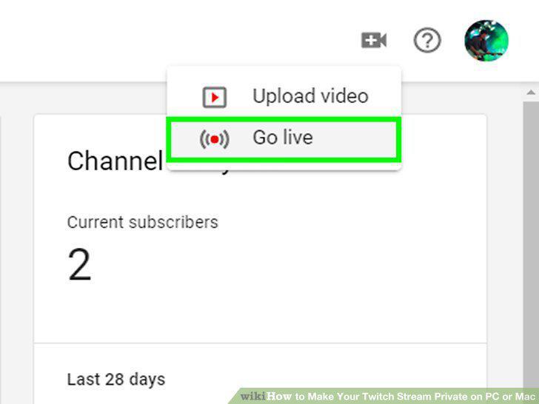Click the Create video camera icon
The image size is (539, 404).
click(374, 41)
